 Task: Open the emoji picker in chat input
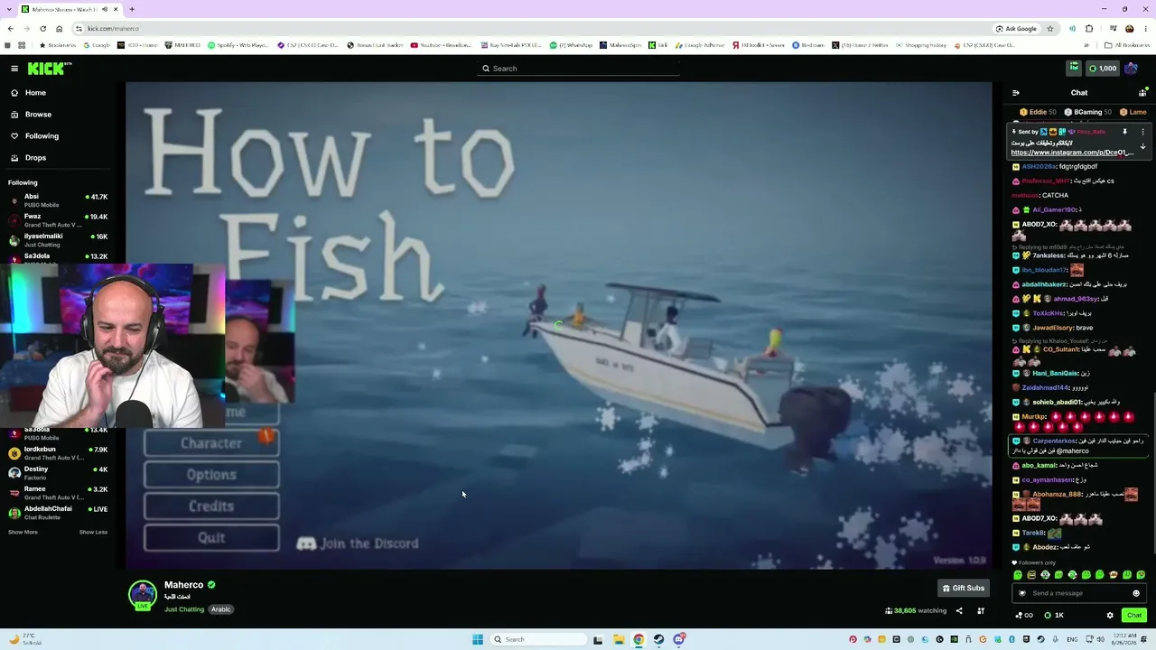point(1136,593)
